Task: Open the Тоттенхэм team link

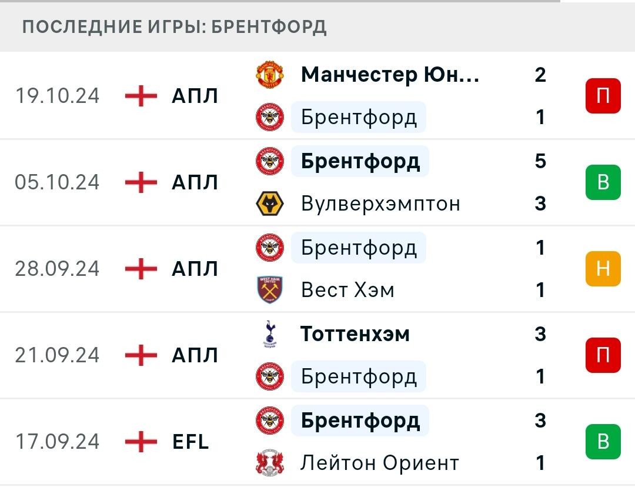Action: tap(355, 334)
